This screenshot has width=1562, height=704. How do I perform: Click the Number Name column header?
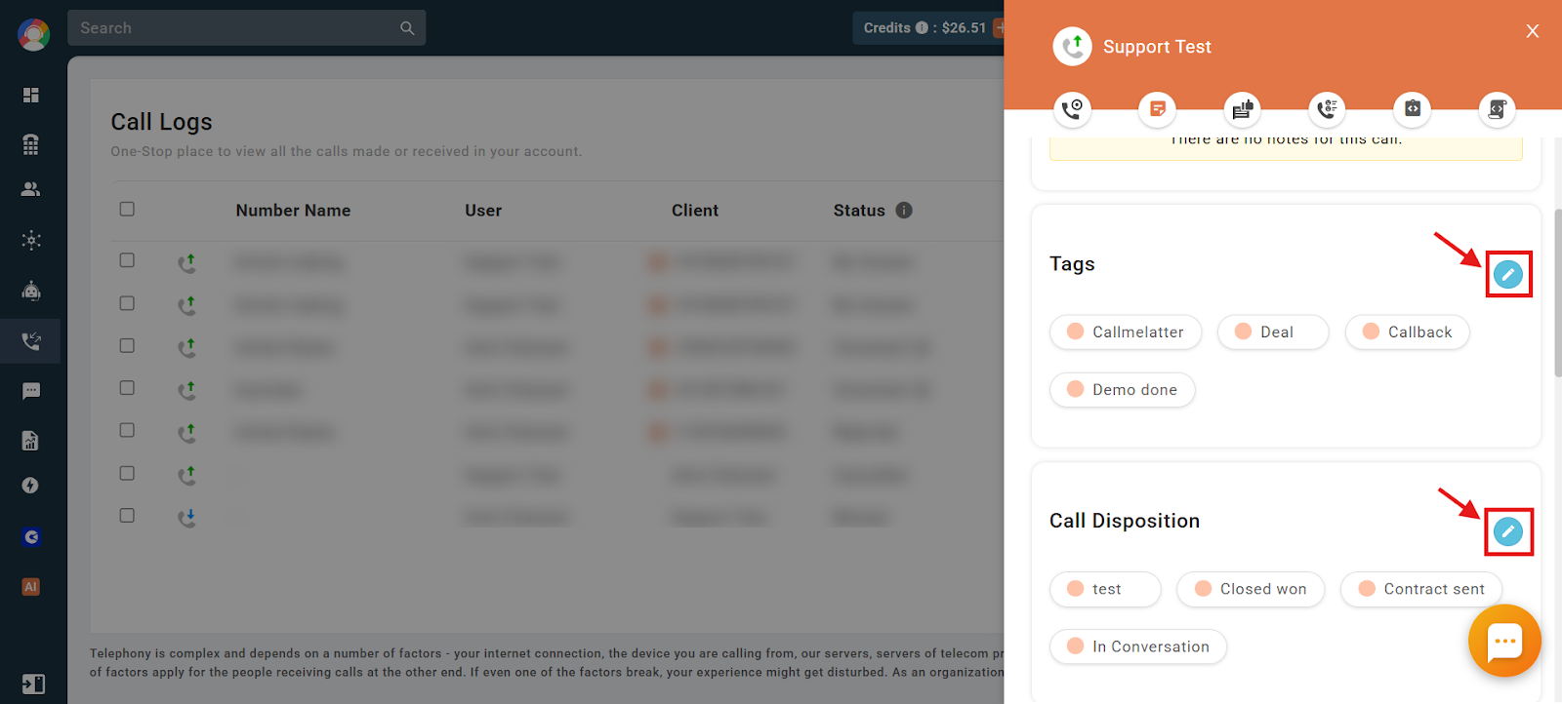click(x=293, y=210)
